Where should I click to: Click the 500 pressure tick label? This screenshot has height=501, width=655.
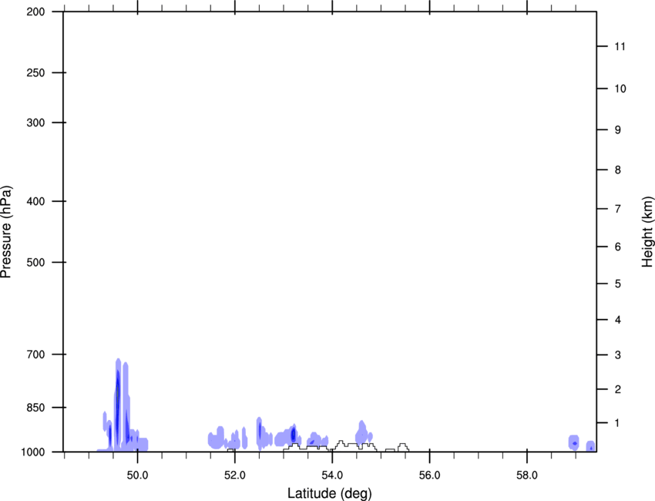pyautogui.click(x=35, y=262)
